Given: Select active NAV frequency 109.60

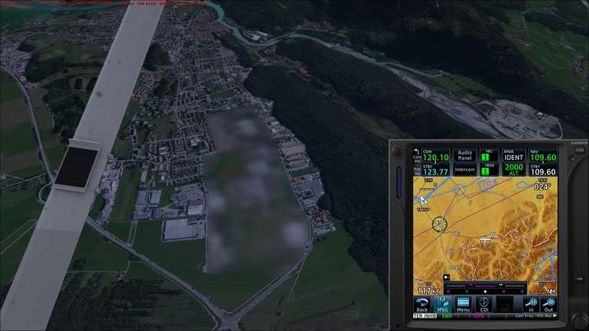Looking at the screenshot, I should [x=543, y=155].
